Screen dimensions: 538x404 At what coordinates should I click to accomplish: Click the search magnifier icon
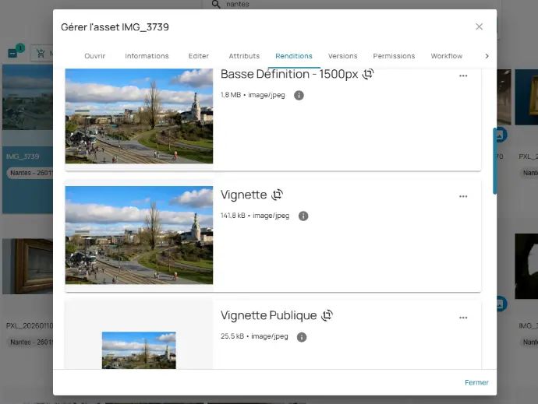215,4
